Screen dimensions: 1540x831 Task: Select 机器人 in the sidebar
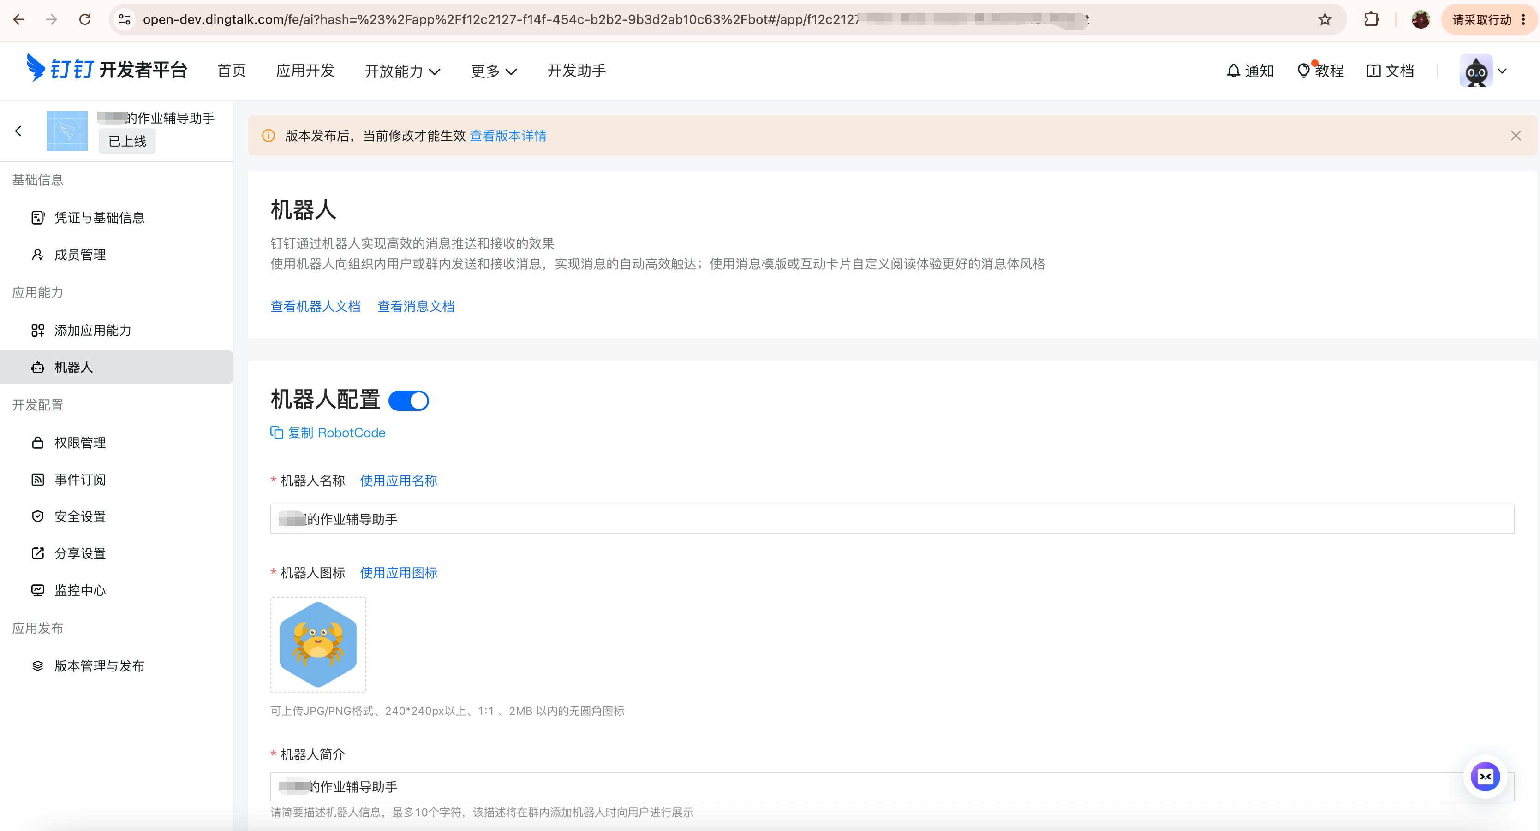click(117, 367)
